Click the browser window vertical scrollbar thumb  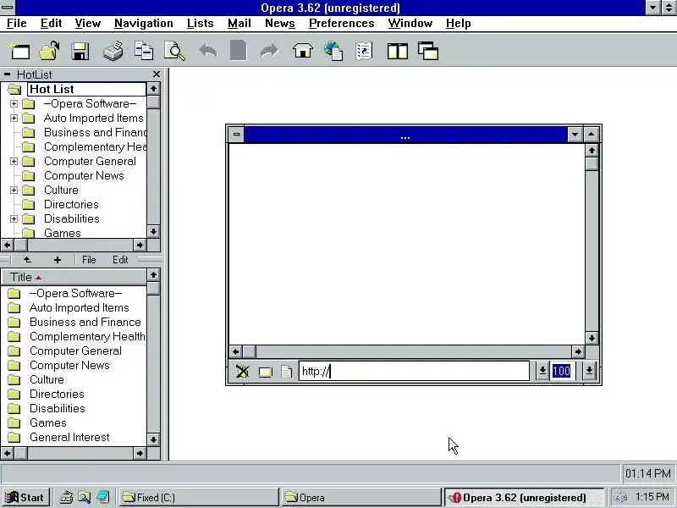(x=592, y=163)
